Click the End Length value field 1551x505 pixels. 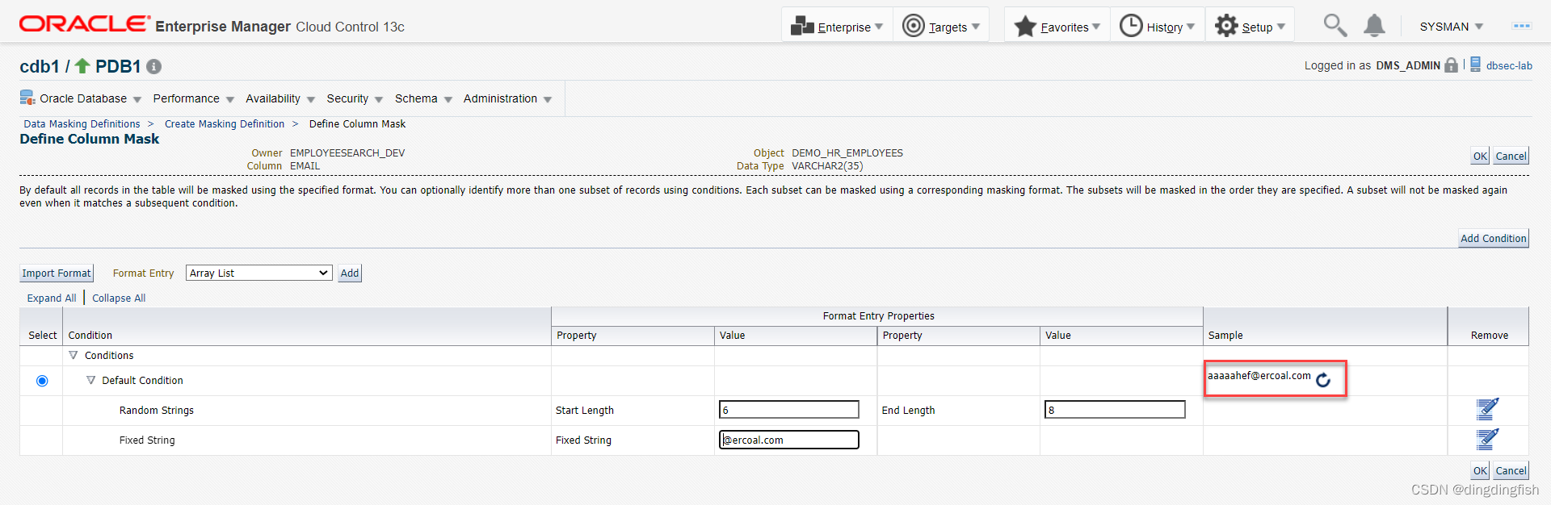[x=1115, y=410]
